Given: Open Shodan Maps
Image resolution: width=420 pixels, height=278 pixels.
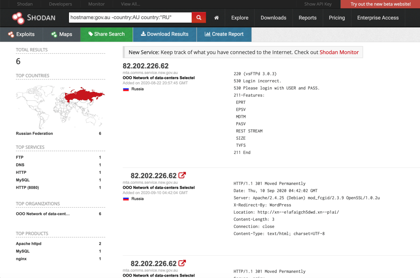Looking at the screenshot, I should [62, 34].
